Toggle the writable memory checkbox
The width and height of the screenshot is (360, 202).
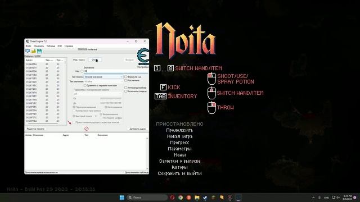pyautogui.click(x=74, y=107)
